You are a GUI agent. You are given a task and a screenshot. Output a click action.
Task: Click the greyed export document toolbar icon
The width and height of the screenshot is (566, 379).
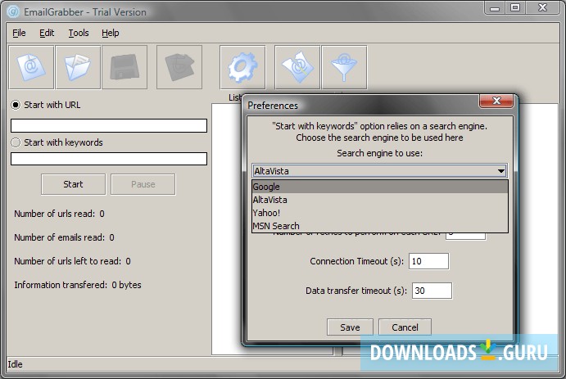click(179, 67)
